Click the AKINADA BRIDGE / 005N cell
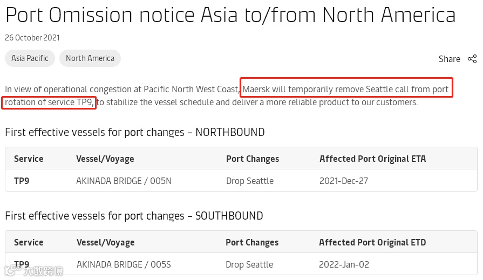 (x=124, y=181)
